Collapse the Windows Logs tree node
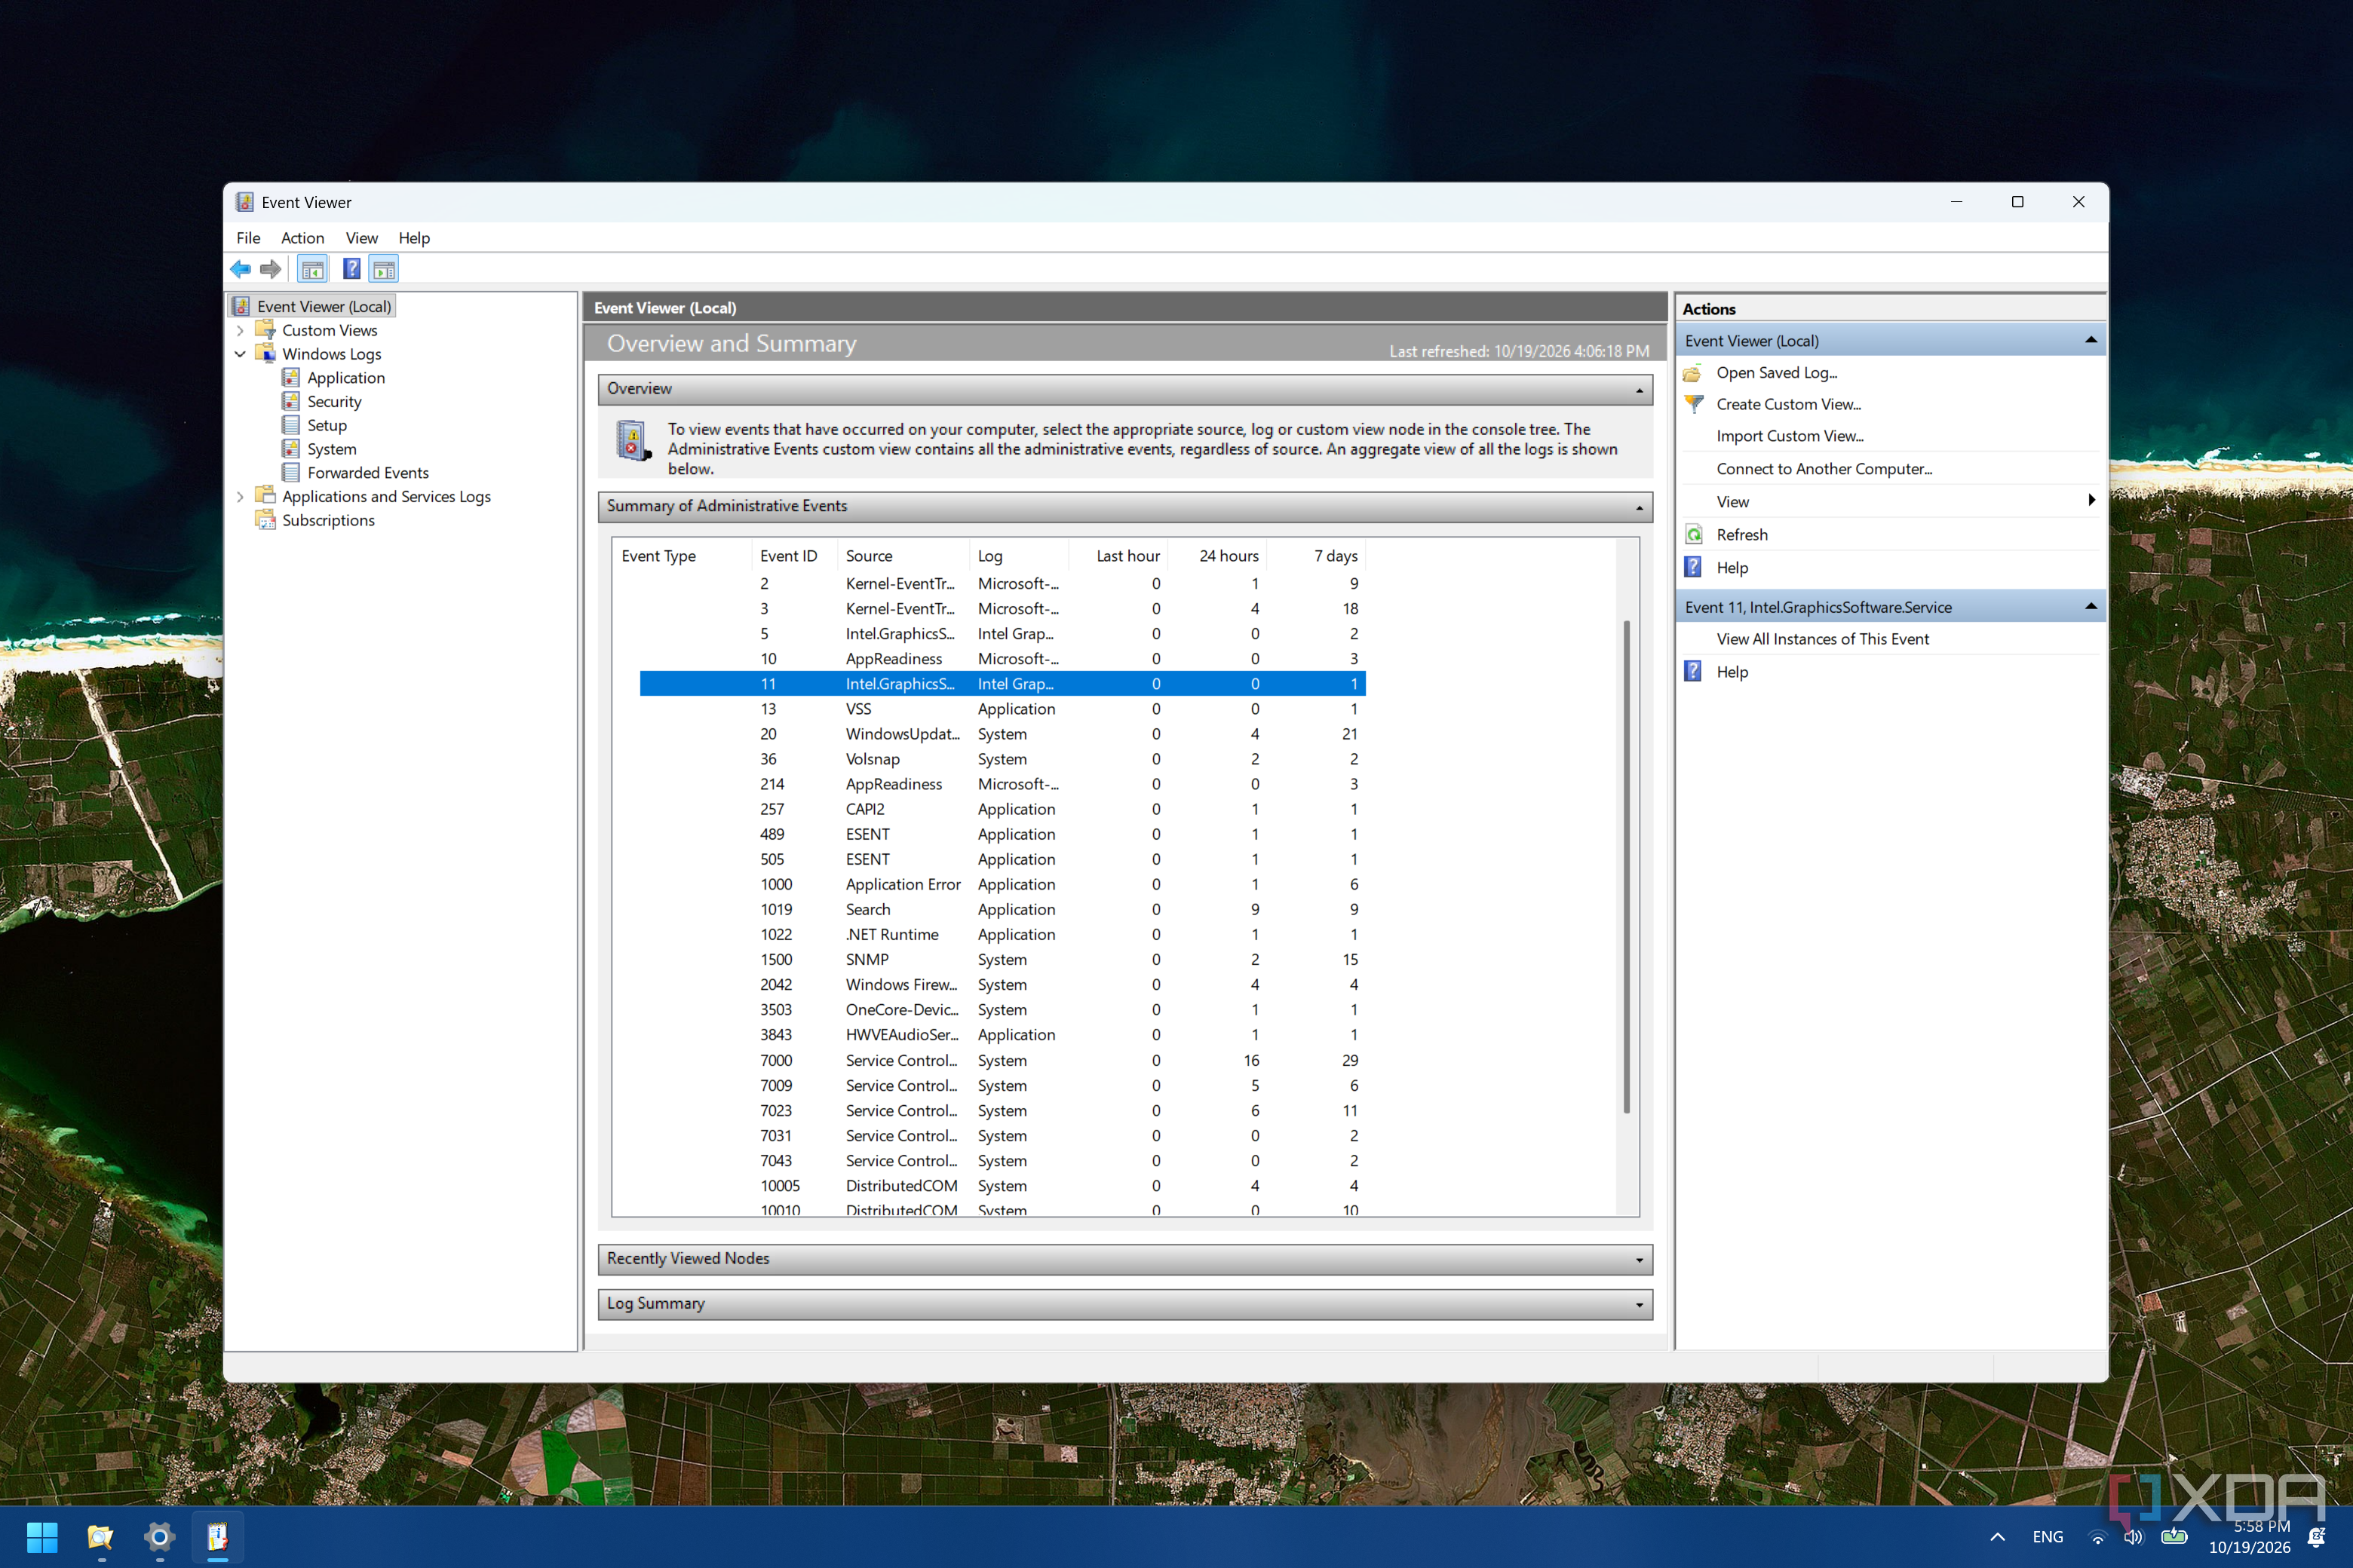 pos(240,355)
